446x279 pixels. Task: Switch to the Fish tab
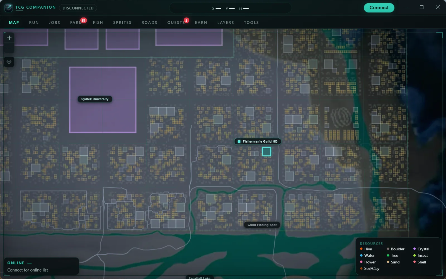tap(98, 23)
